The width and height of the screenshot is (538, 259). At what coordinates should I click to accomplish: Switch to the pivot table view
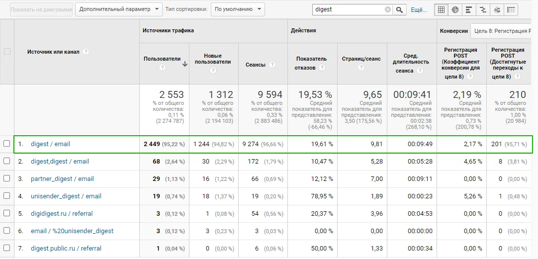click(x=511, y=9)
